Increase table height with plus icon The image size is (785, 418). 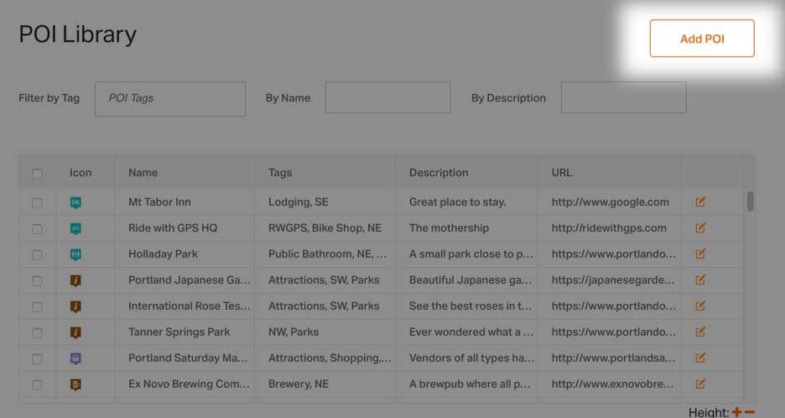[x=737, y=412]
